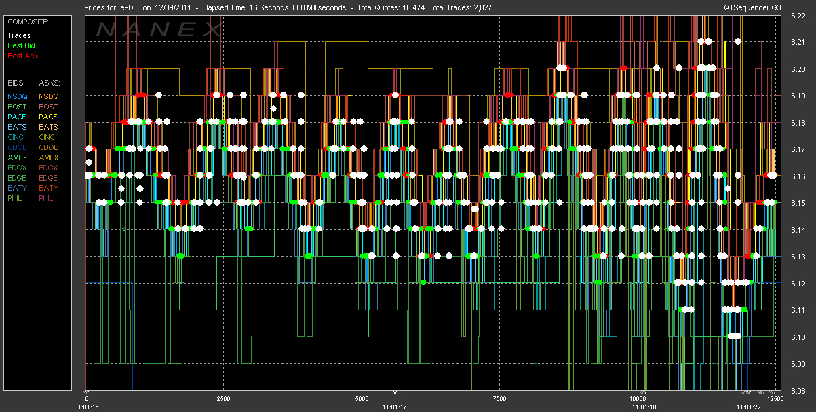Click the 6.11 price axis label
The height and width of the screenshot is (412, 816).
click(x=797, y=310)
